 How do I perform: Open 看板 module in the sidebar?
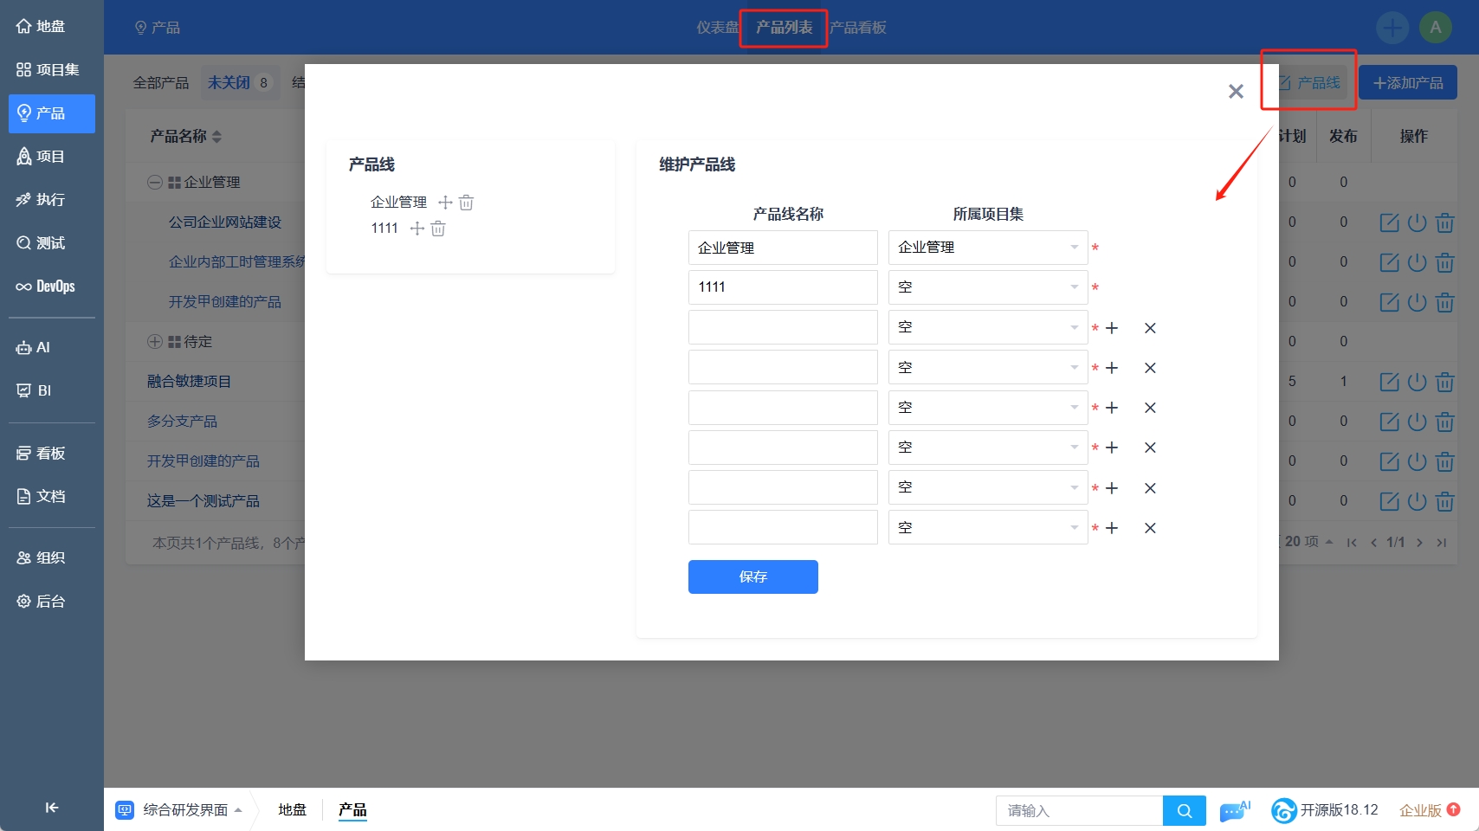(42, 454)
